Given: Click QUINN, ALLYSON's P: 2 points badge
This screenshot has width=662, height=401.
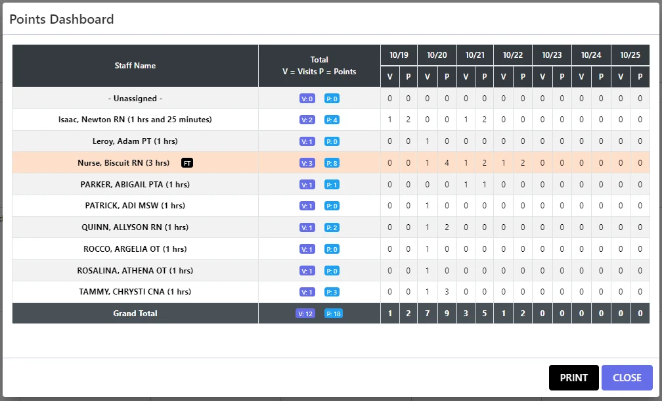Looking at the screenshot, I should (x=332, y=227).
